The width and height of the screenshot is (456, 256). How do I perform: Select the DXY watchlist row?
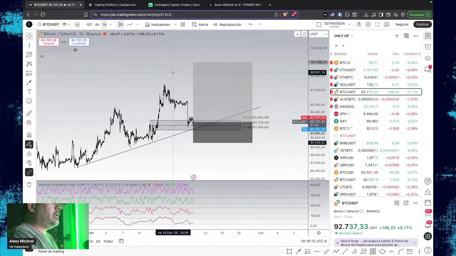[x=376, y=121]
